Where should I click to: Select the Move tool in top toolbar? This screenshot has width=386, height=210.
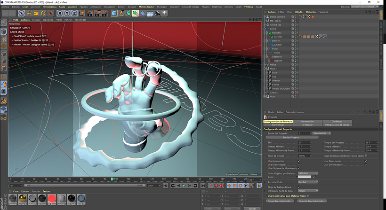pyautogui.click(x=29, y=14)
